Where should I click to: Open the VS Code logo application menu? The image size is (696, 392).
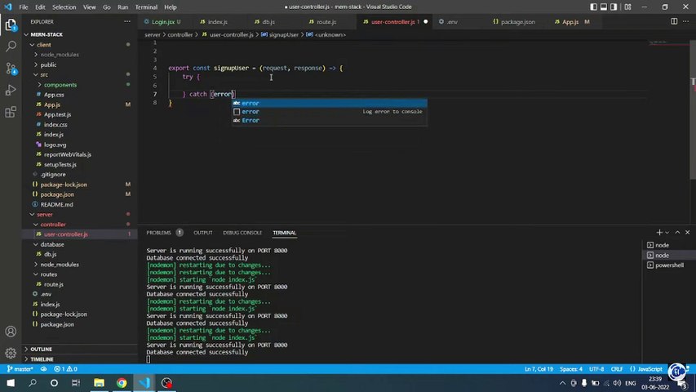click(x=8, y=7)
